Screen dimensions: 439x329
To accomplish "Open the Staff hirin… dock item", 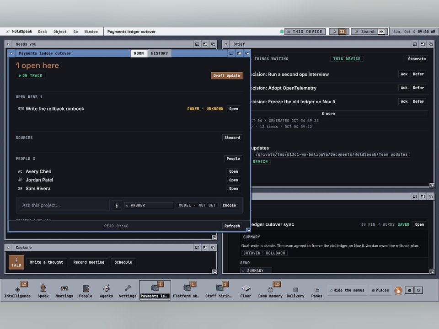I will [219, 291].
